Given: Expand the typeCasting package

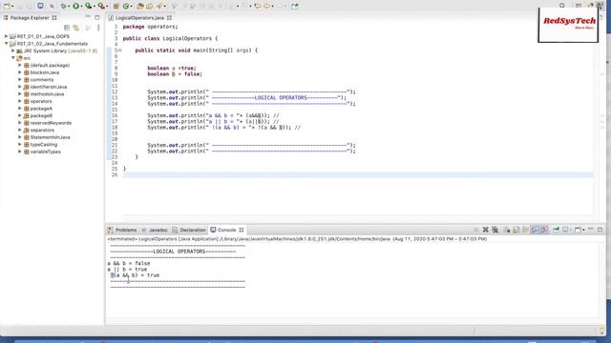Looking at the screenshot, I should click(x=20, y=144).
